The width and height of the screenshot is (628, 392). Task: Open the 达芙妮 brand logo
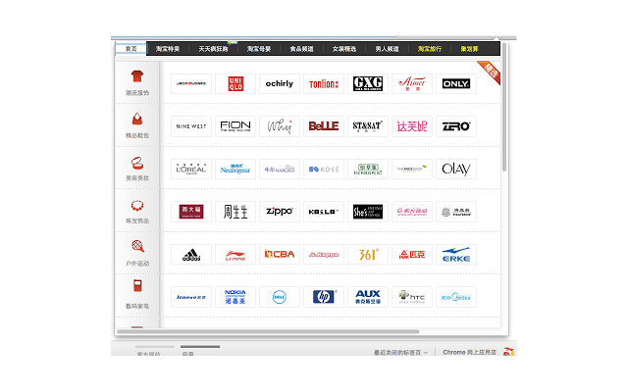point(412,126)
